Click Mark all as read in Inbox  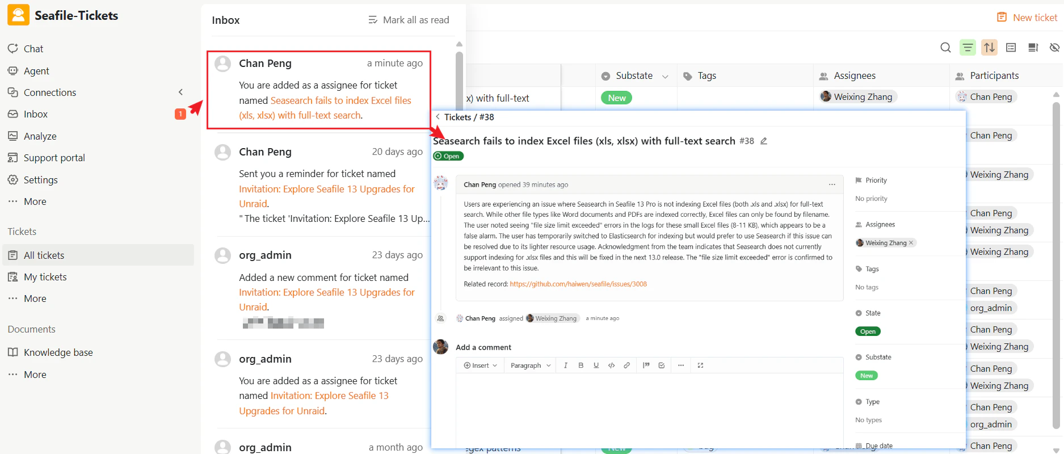click(409, 20)
